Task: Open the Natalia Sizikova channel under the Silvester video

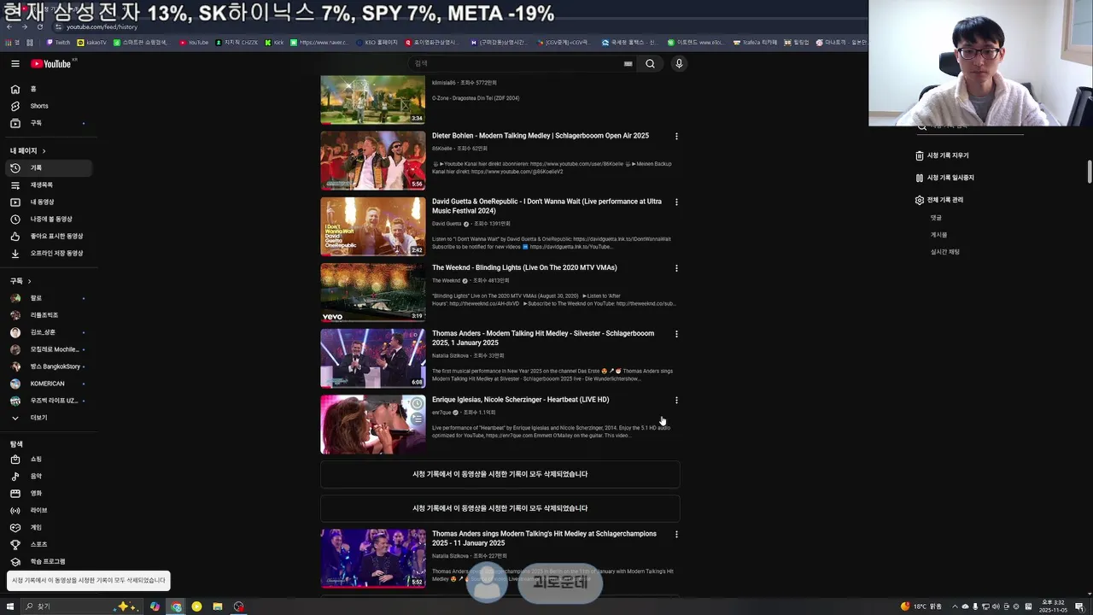Action: tap(450, 355)
